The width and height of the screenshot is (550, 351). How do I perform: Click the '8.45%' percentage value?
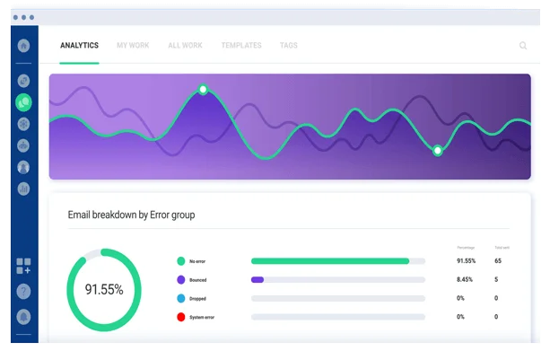[465, 279]
